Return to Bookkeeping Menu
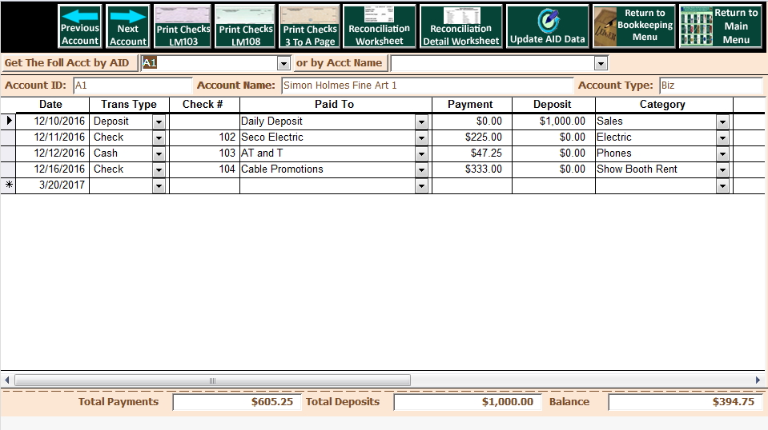The height and width of the screenshot is (430, 768). coord(633,26)
